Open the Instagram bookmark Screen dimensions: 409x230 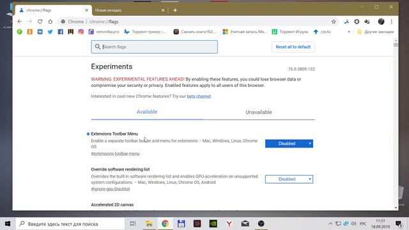(81, 32)
